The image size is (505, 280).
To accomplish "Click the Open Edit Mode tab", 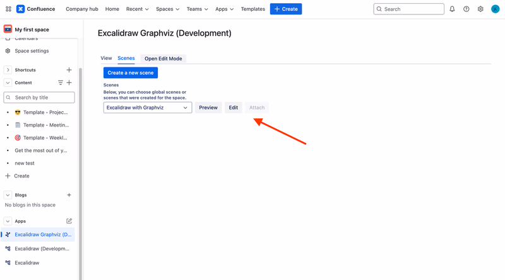I will 163,59.
